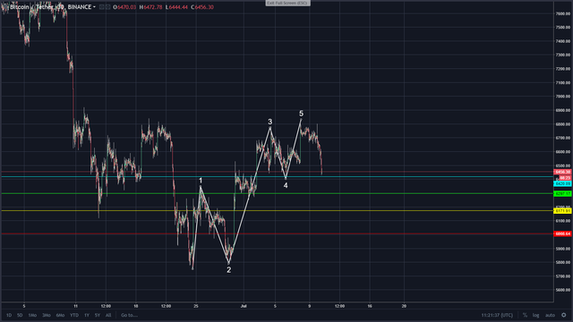Click second small legend box icon after BINANCE

[x=107, y=7]
